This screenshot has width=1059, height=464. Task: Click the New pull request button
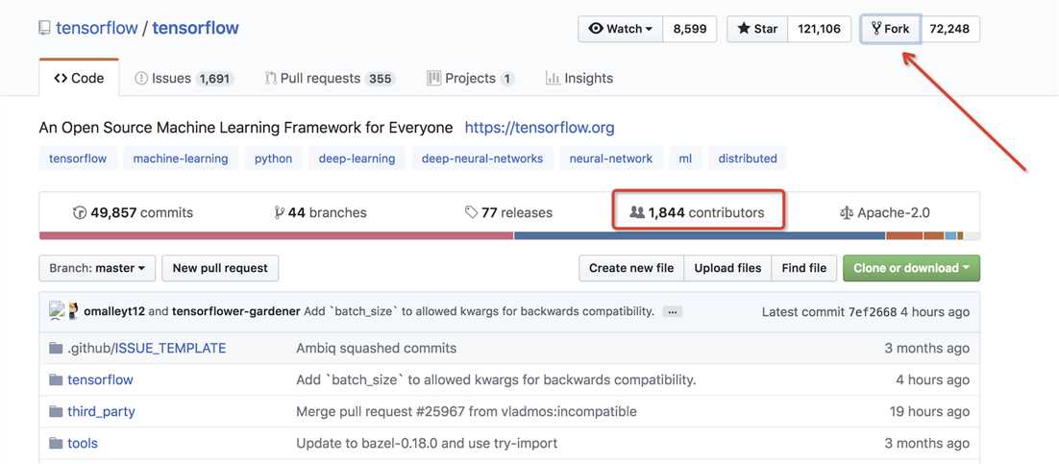[x=220, y=268]
